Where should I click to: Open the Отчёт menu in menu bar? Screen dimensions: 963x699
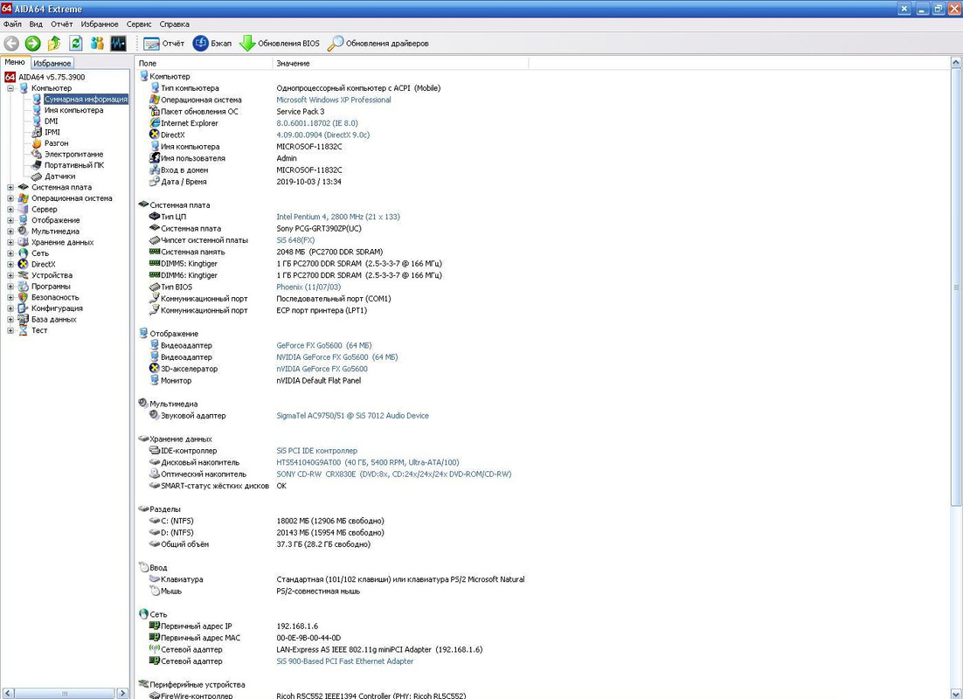click(x=61, y=24)
